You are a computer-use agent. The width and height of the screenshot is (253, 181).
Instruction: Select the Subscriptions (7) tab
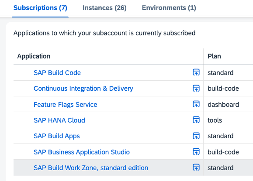point(40,8)
